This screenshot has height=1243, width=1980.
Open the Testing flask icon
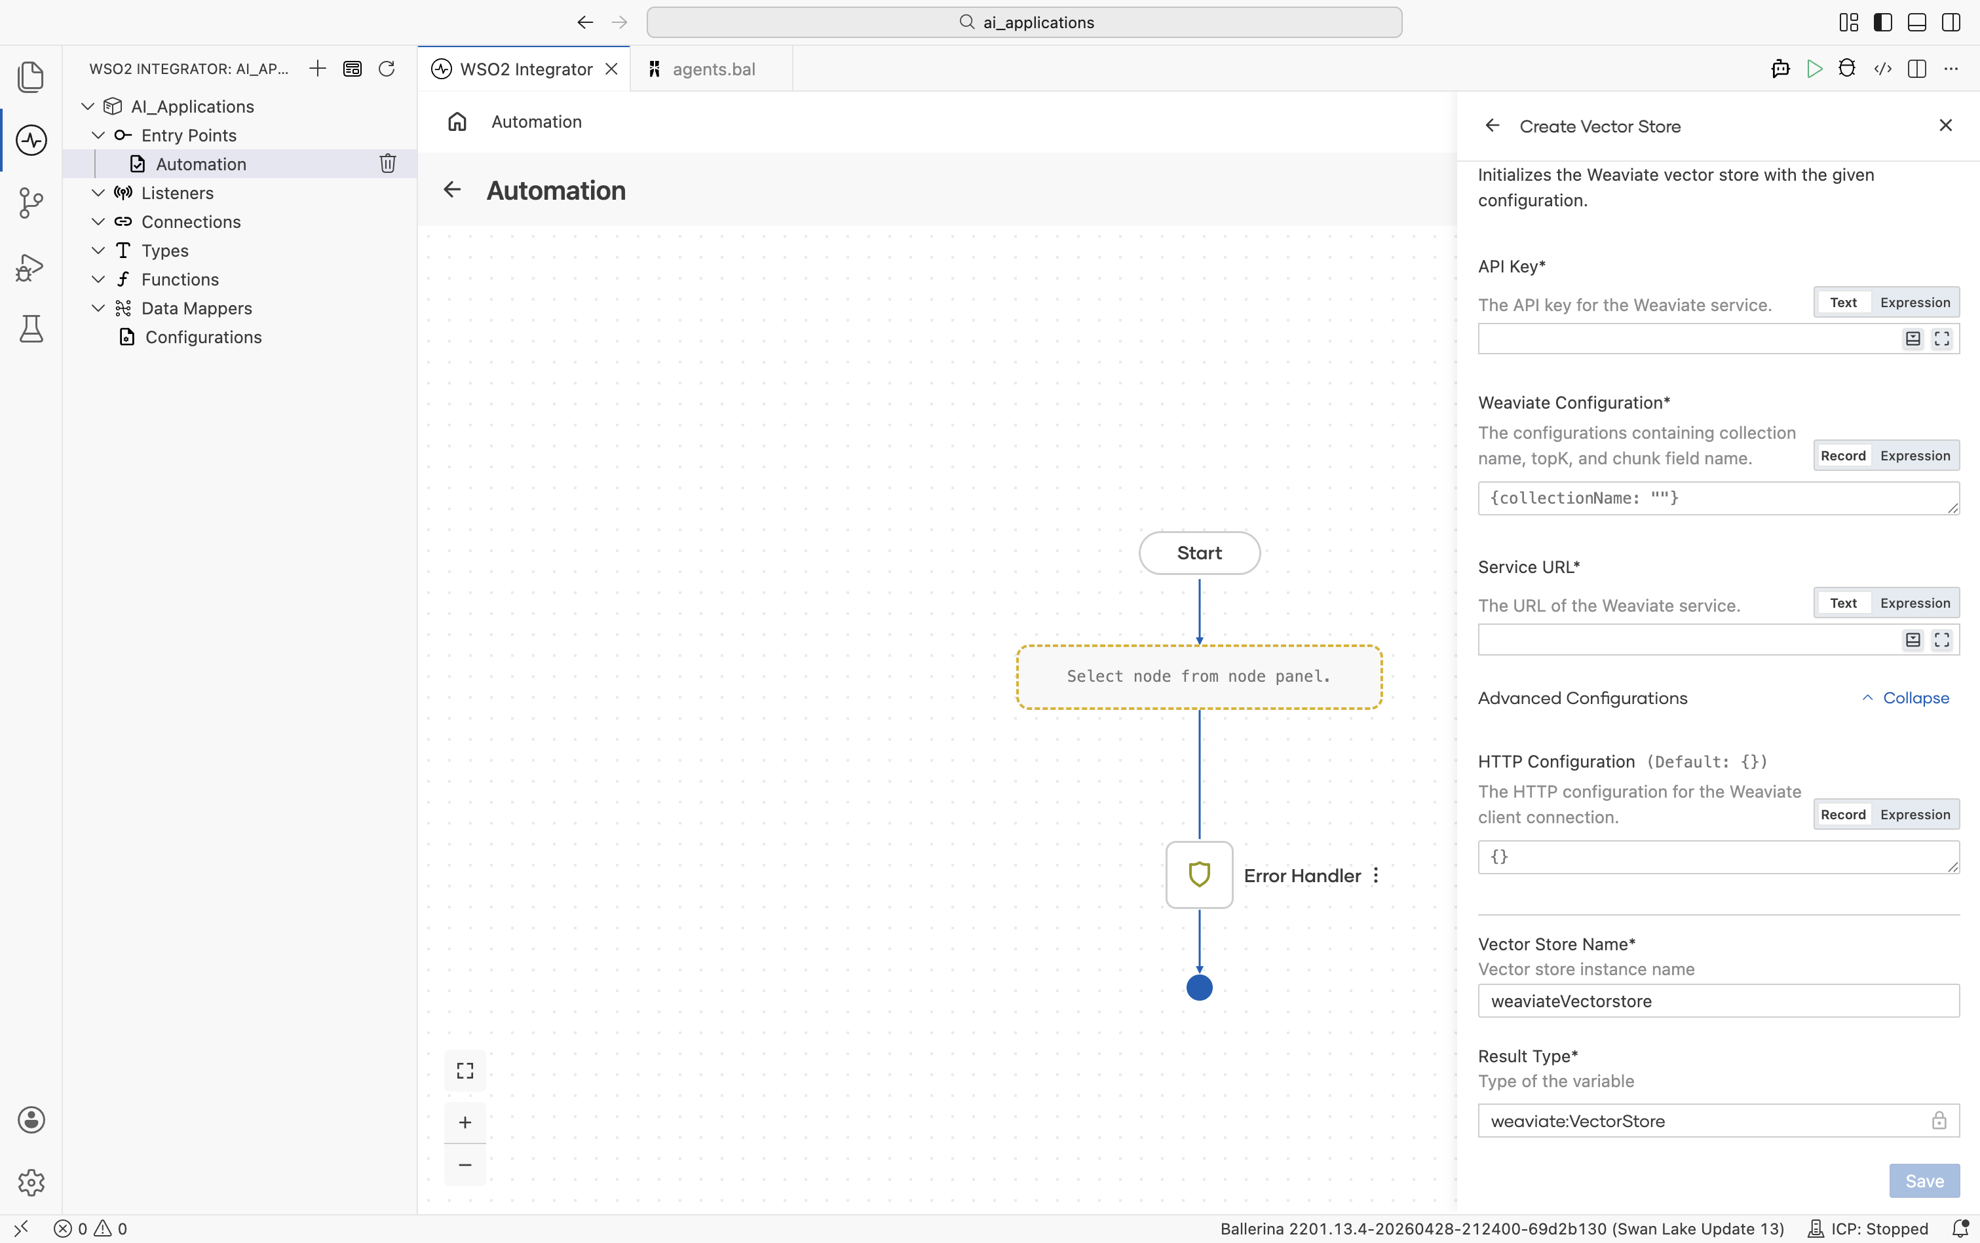[x=31, y=329]
